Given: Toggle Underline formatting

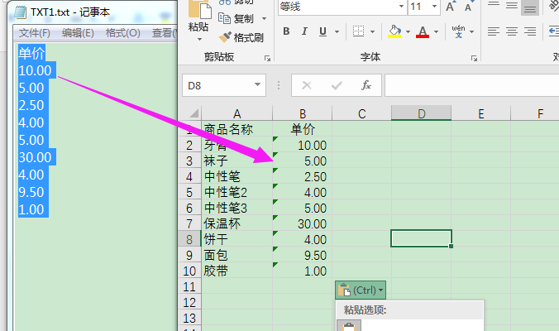Looking at the screenshot, I should click(321, 31).
